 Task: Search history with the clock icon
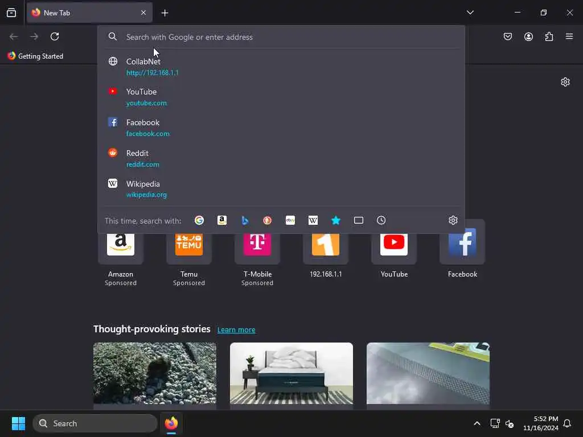pyautogui.click(x=381, y=220)
